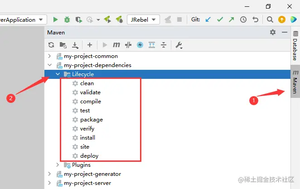300x189 pixels.
Task: Start debugging with the bug icon
Action: 67,19
